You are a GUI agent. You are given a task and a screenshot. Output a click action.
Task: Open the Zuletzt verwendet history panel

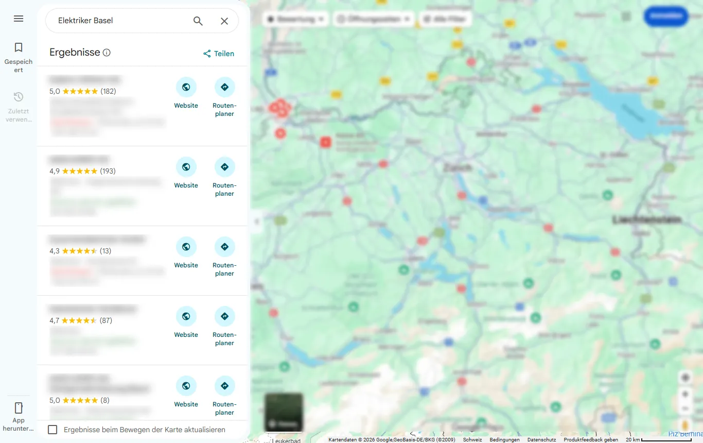click(x=19, y=107)
